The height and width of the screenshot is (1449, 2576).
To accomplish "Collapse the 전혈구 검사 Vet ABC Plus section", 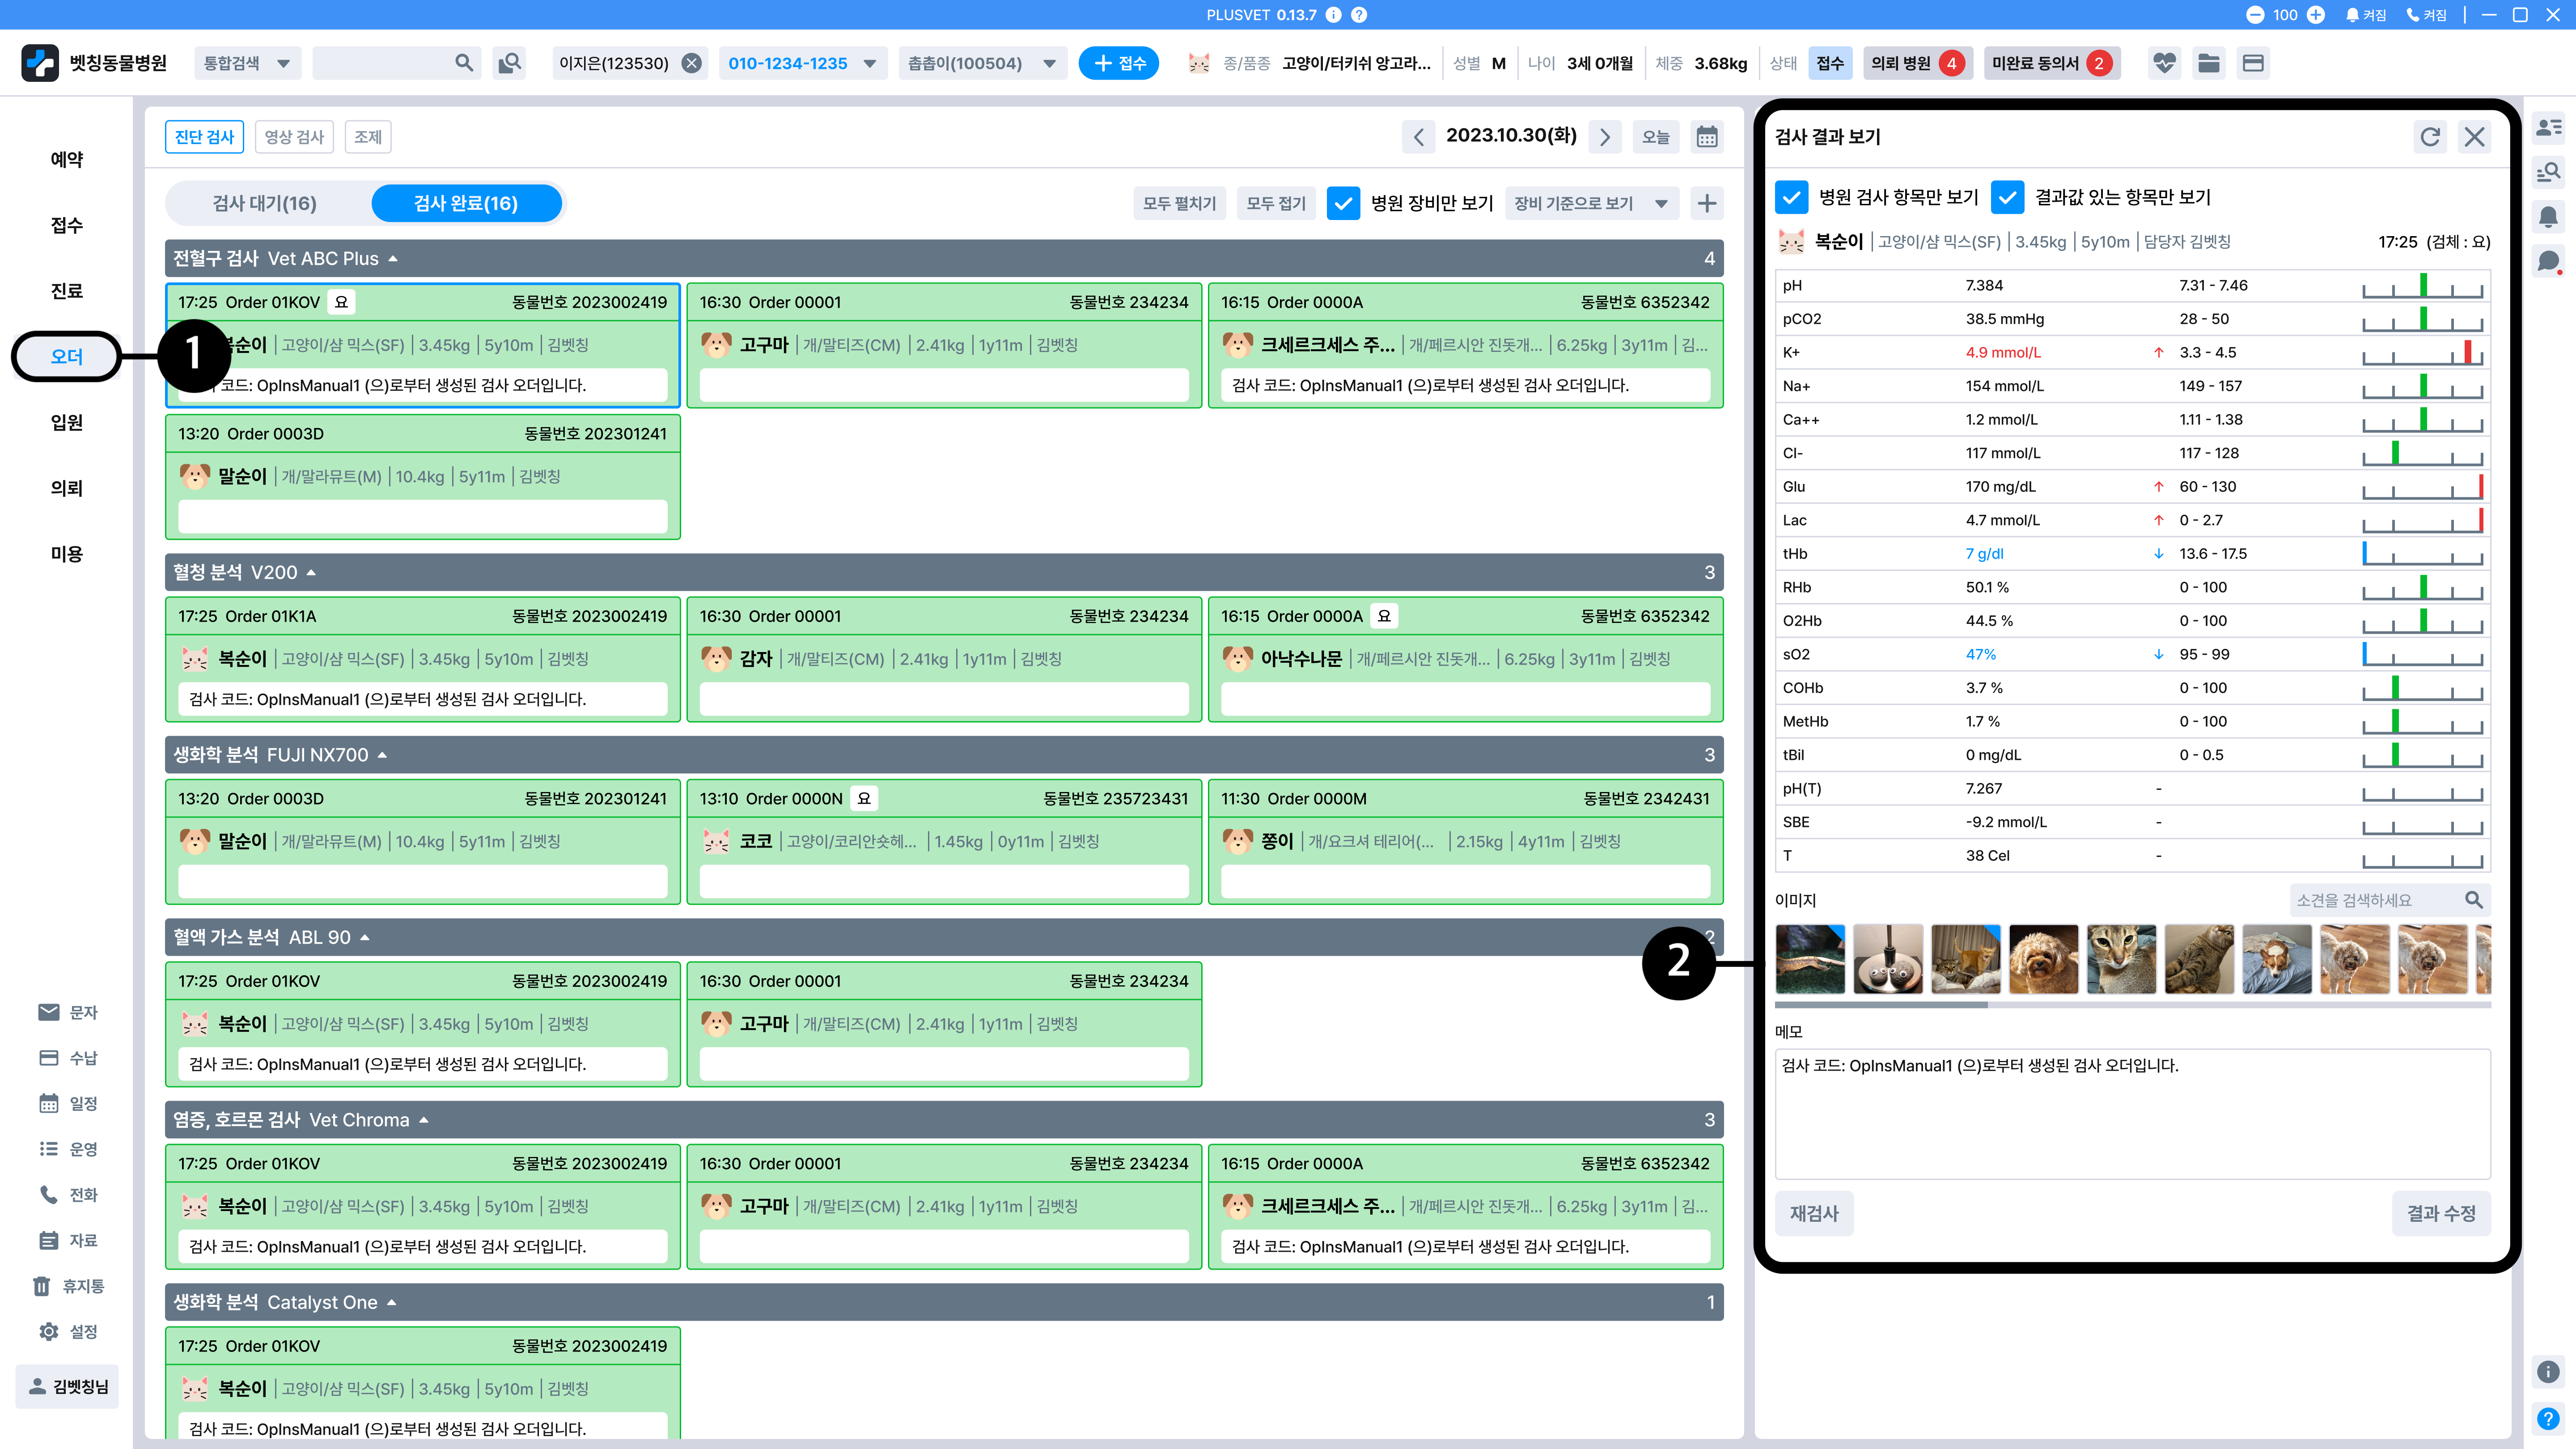I will pos(393,258).
